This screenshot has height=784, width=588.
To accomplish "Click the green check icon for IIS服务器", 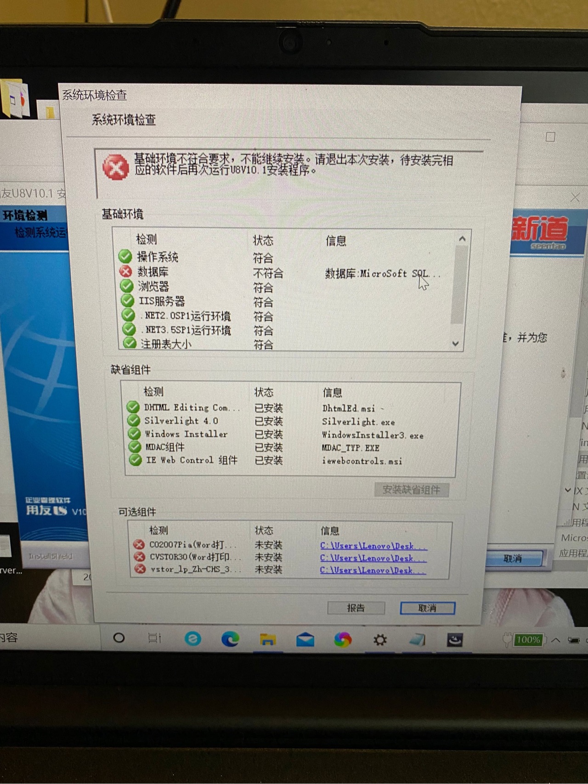I will [x=127, y=301].
